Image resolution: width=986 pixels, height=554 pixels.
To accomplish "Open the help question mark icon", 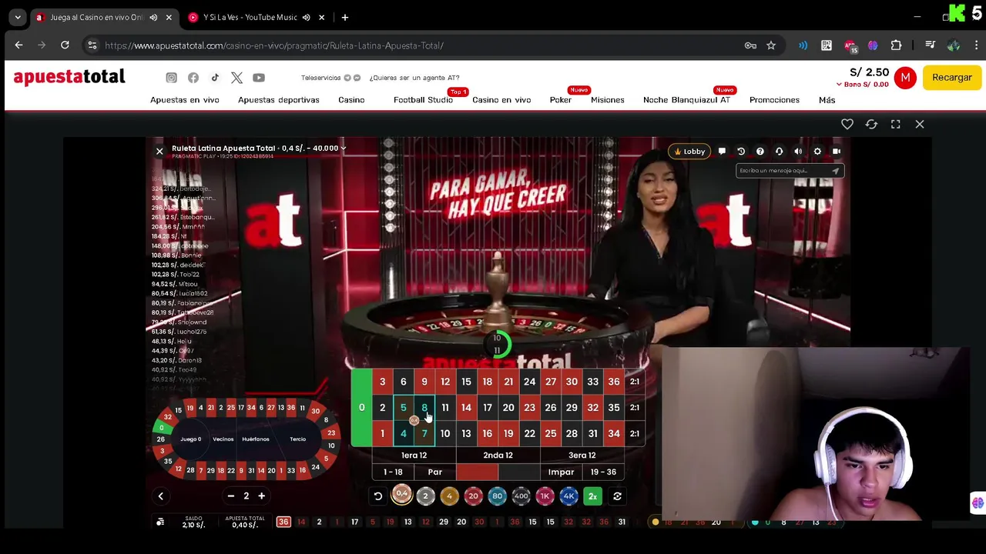I will (x=760, y=152).
